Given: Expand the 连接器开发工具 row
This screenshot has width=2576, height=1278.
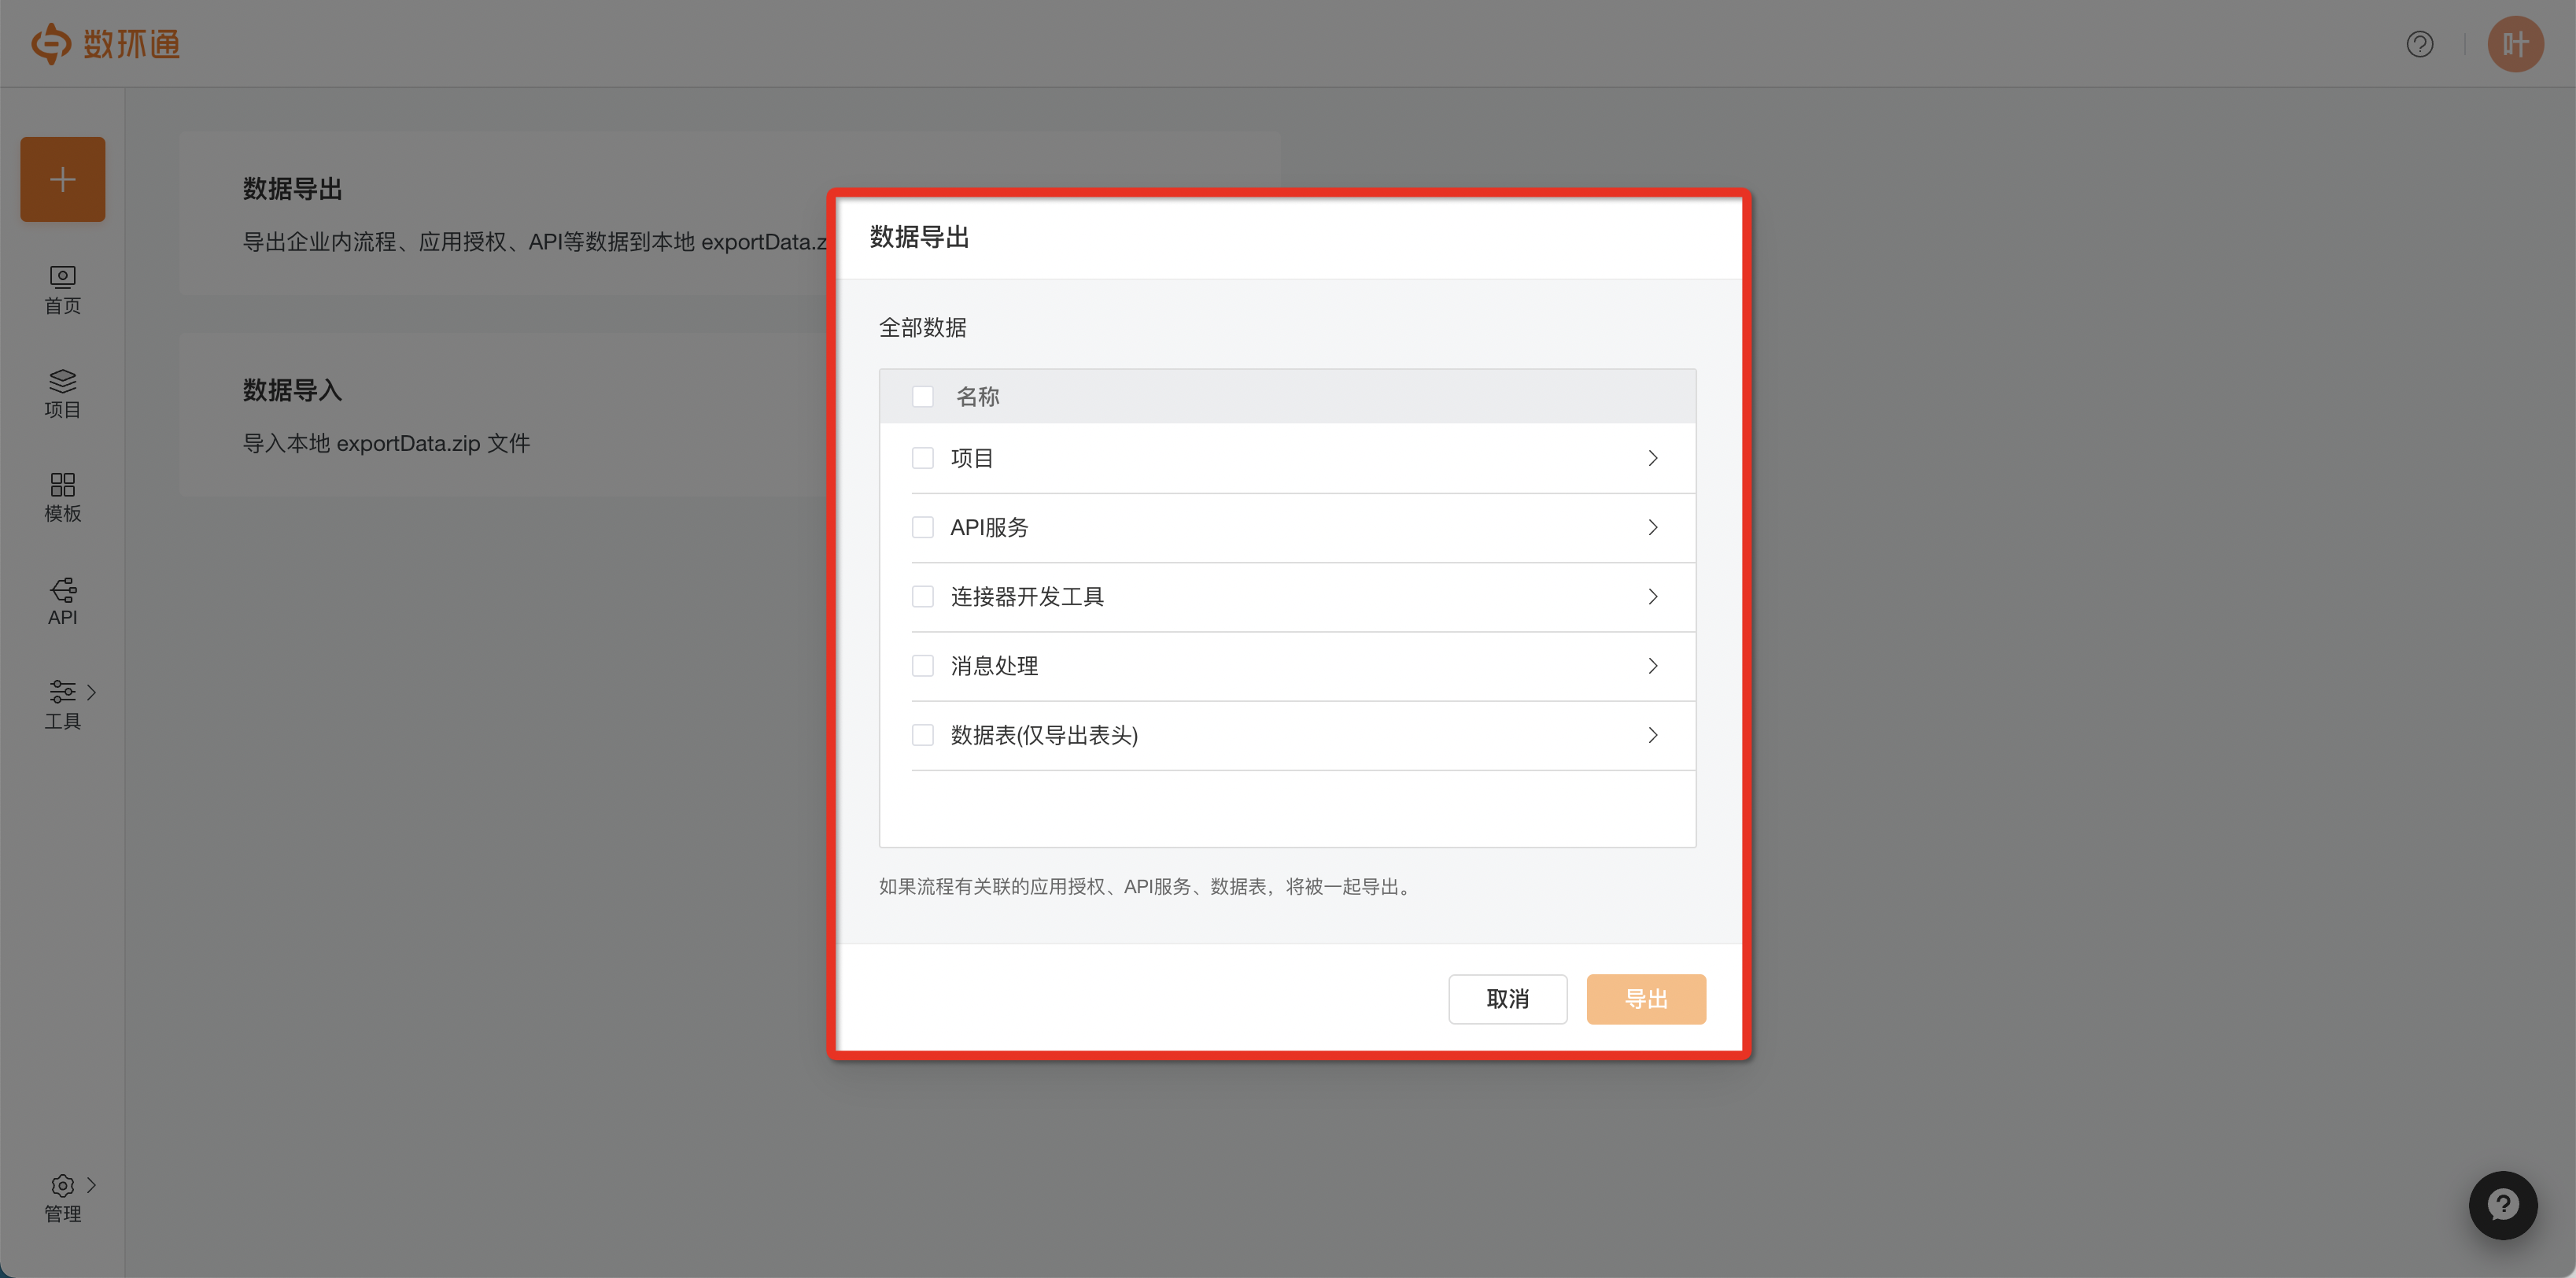Looking at the screenshot, I should point(1652,596).
